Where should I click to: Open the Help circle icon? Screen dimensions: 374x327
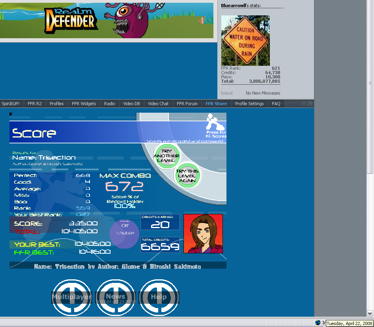tap(159, 297)
